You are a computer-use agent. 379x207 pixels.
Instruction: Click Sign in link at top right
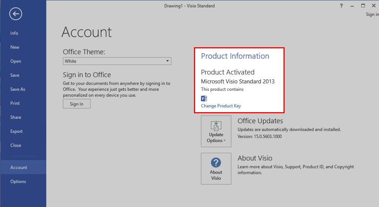point(372,14)
